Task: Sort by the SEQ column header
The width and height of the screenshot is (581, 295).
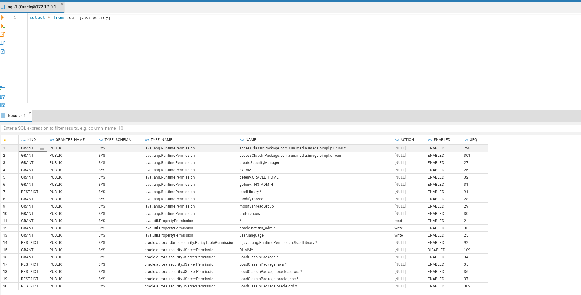Action: (x=475, y=140)
